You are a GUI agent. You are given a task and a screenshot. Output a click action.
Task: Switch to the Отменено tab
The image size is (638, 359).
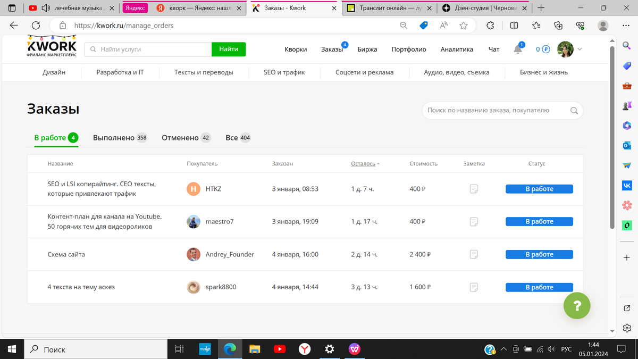[186, 138]
